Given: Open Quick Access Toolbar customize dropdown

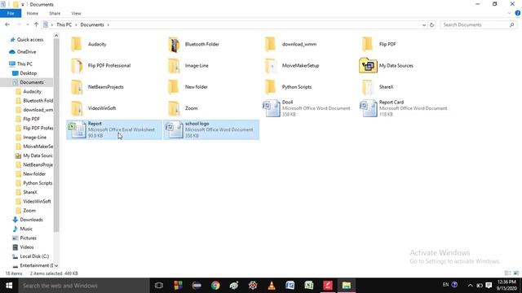Looking at the screenshot, I should click(x=23, y=5).
